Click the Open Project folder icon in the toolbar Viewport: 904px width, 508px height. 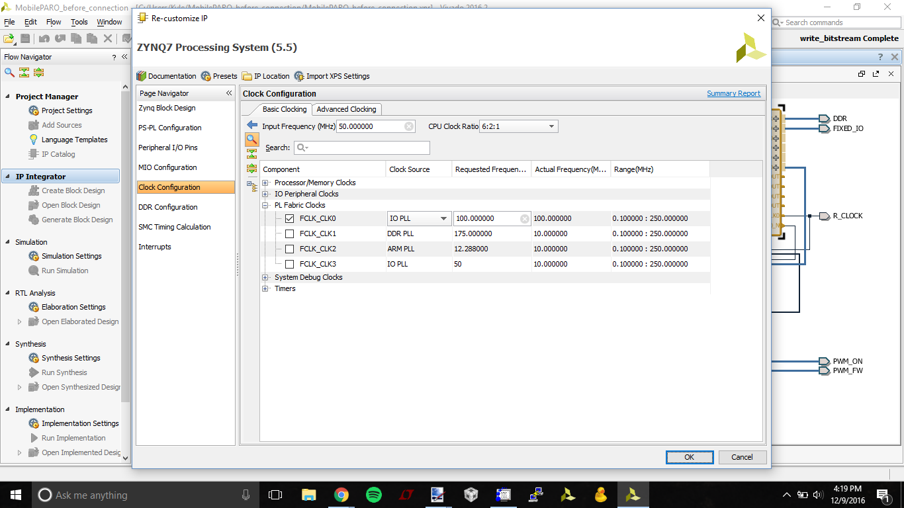(x=9, y=39)
